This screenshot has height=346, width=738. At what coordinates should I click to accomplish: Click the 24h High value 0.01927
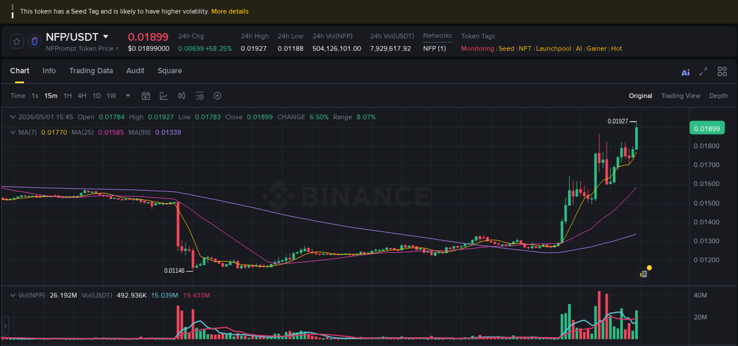click(x=253, y=48)
